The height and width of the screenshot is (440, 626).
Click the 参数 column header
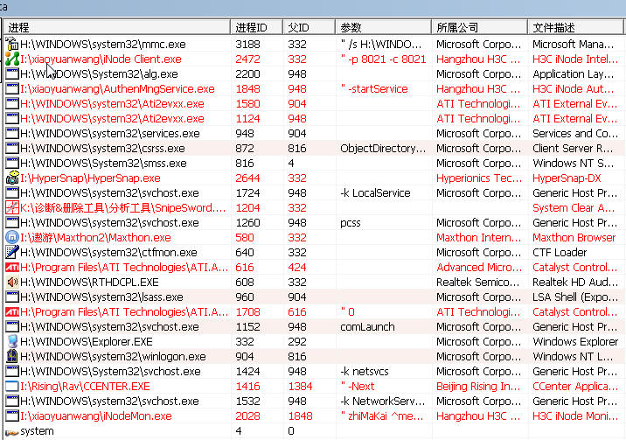click(x=383, y=27)
